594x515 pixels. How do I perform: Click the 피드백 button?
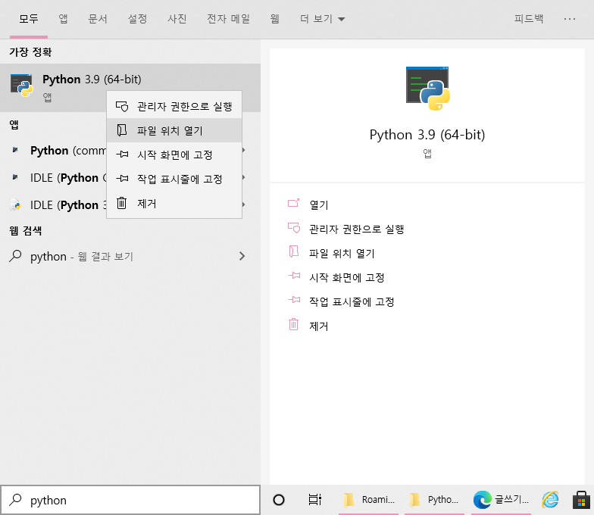pos(529,18)
